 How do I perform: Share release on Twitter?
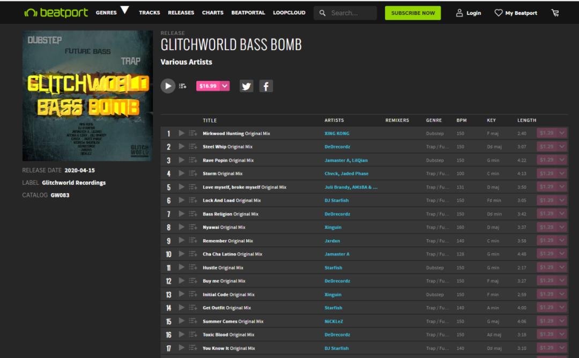[246, 86]
